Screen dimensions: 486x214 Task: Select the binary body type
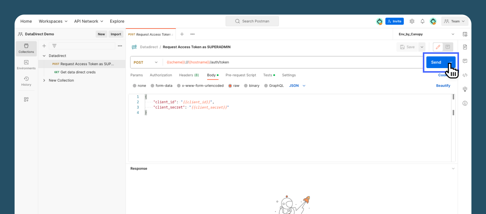[x=252, y=86]
